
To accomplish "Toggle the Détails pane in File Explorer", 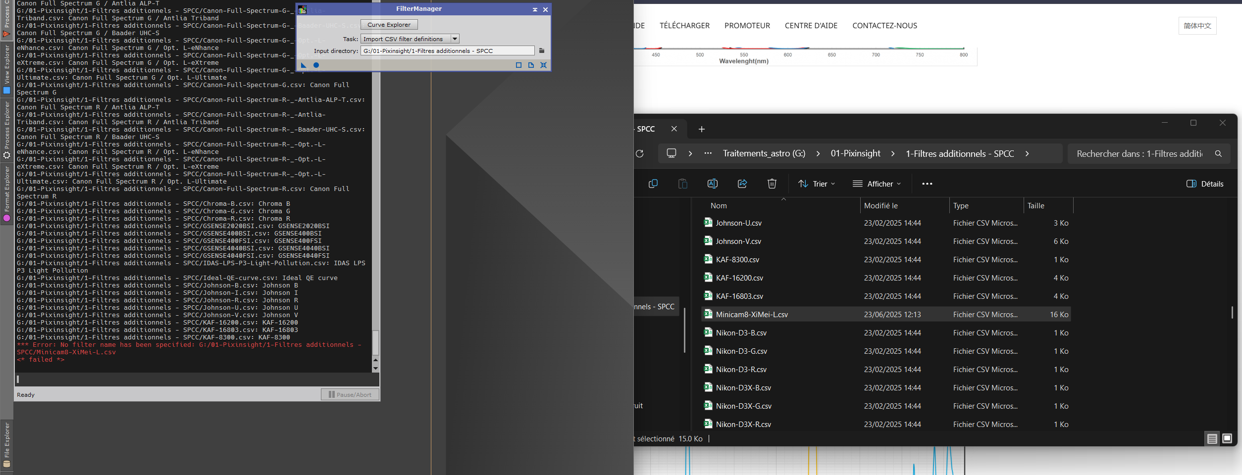I will click(x=1205, y=184).
